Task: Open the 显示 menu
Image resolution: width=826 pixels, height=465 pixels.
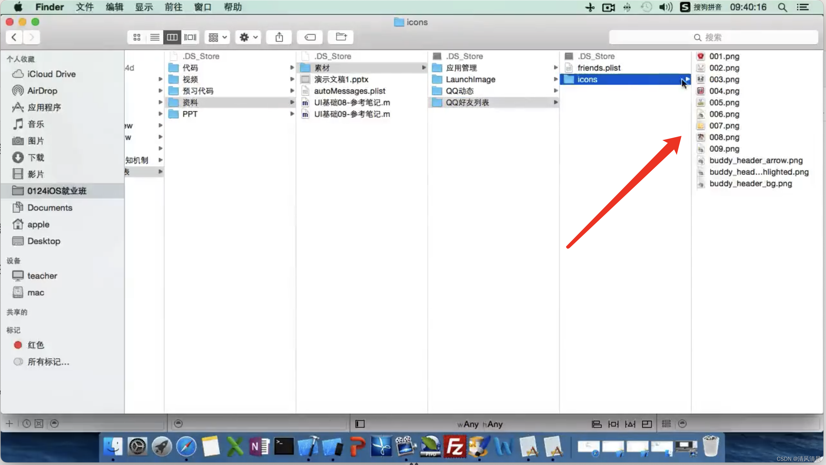Action: coord(144,7)
